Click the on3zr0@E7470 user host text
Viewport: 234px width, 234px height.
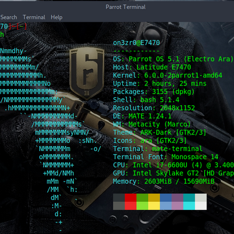coord(136,43)
